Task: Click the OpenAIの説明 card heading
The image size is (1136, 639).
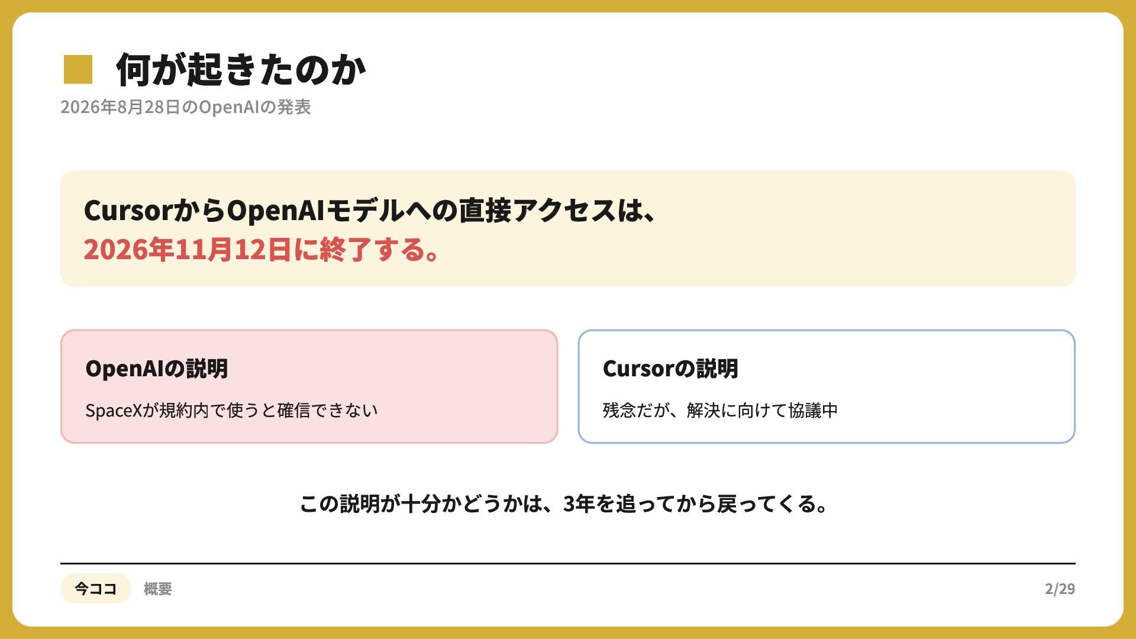Action: [157, 369]
